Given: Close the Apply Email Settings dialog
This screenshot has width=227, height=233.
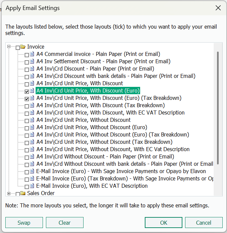Looking at the screenshot, I should pyautogui.click(x=218, y=8).
